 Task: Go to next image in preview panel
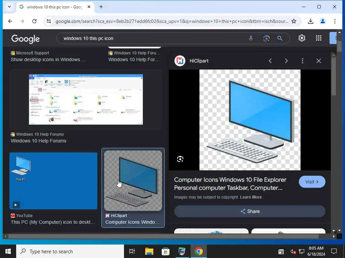tap(286, 61)
